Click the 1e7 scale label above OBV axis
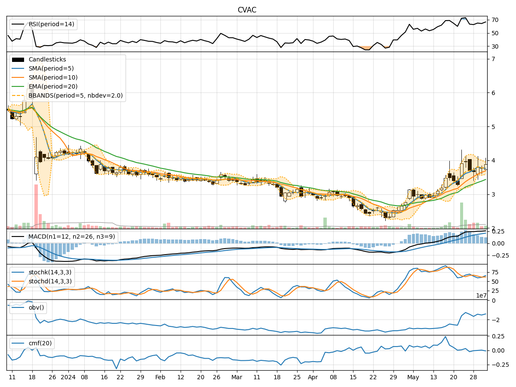Screen dimensions: 516x387 (481, 296)
